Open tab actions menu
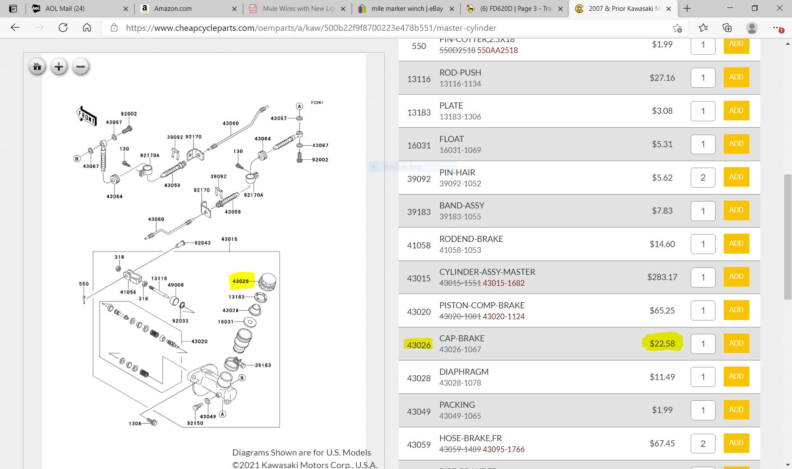Viewport: 792px width, 469px height. coord(13,8)
